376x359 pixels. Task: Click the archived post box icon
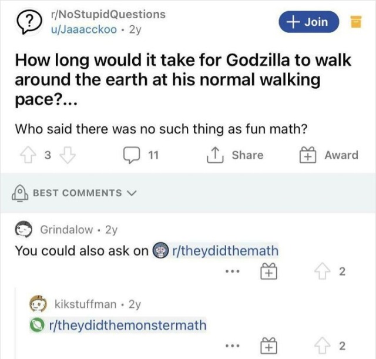(x=356, y=23)
